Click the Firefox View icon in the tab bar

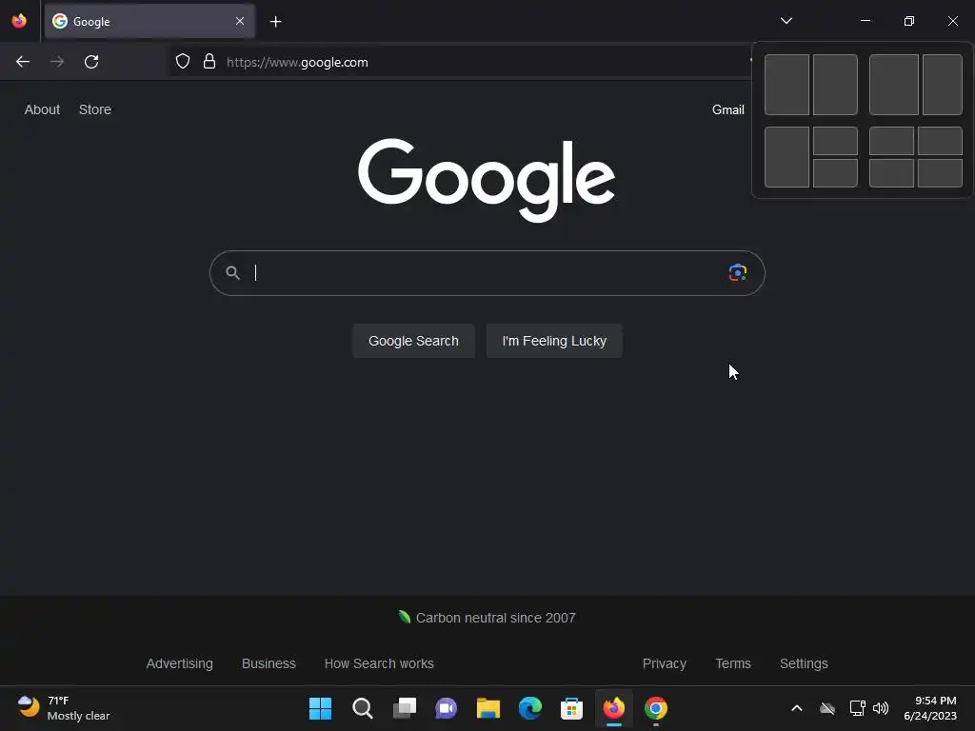point(19,21)
